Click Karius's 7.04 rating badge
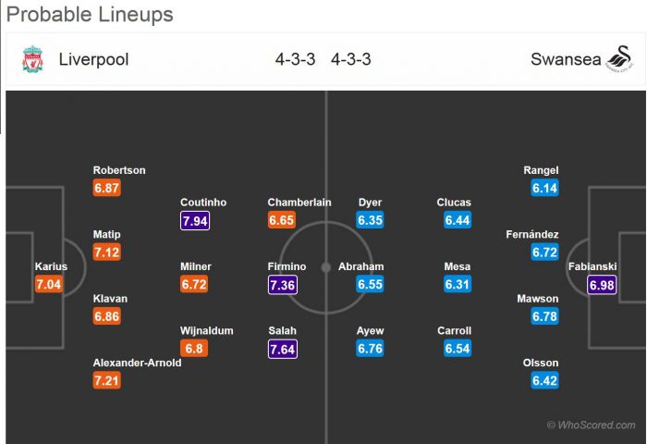The image size is (647, 444). click(x=49, y=285)
